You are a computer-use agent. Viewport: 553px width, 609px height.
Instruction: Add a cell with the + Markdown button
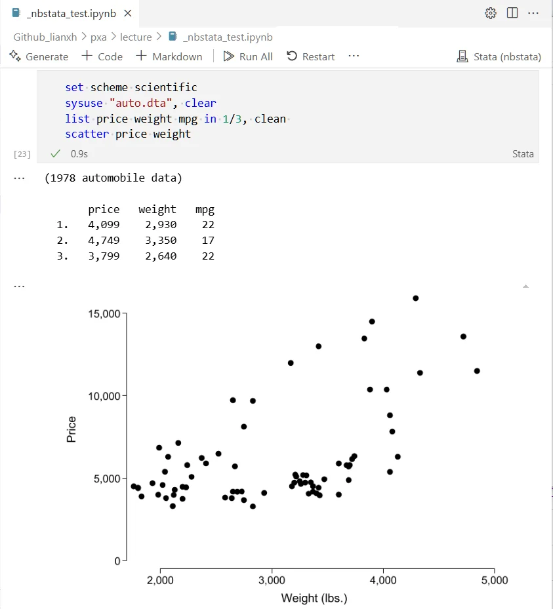169,56
